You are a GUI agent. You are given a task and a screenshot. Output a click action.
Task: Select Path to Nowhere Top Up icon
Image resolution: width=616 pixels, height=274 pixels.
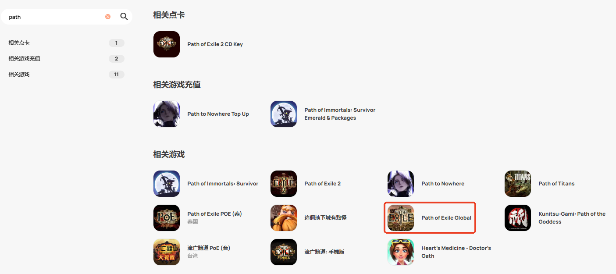coord(167,114)
